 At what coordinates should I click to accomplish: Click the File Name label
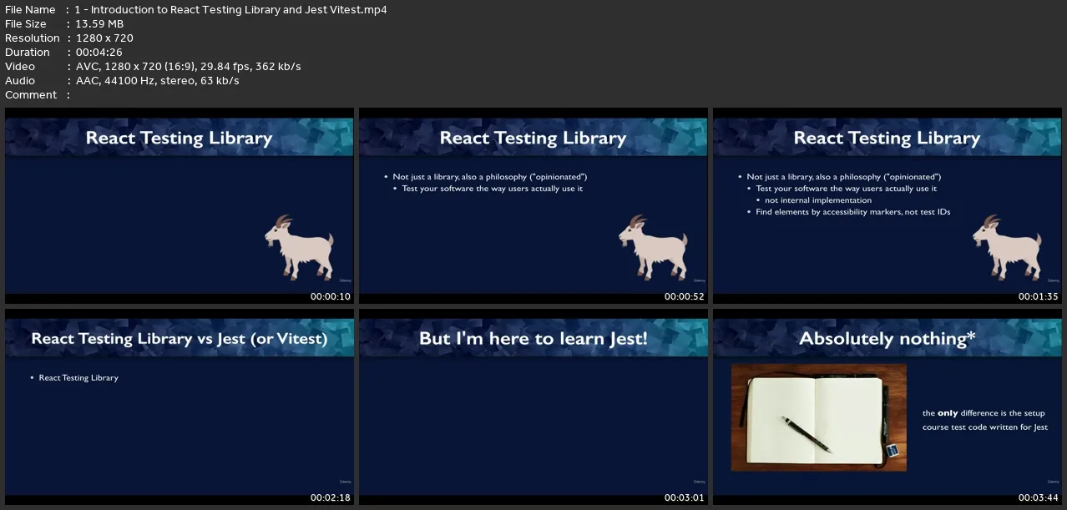point(30,10)
